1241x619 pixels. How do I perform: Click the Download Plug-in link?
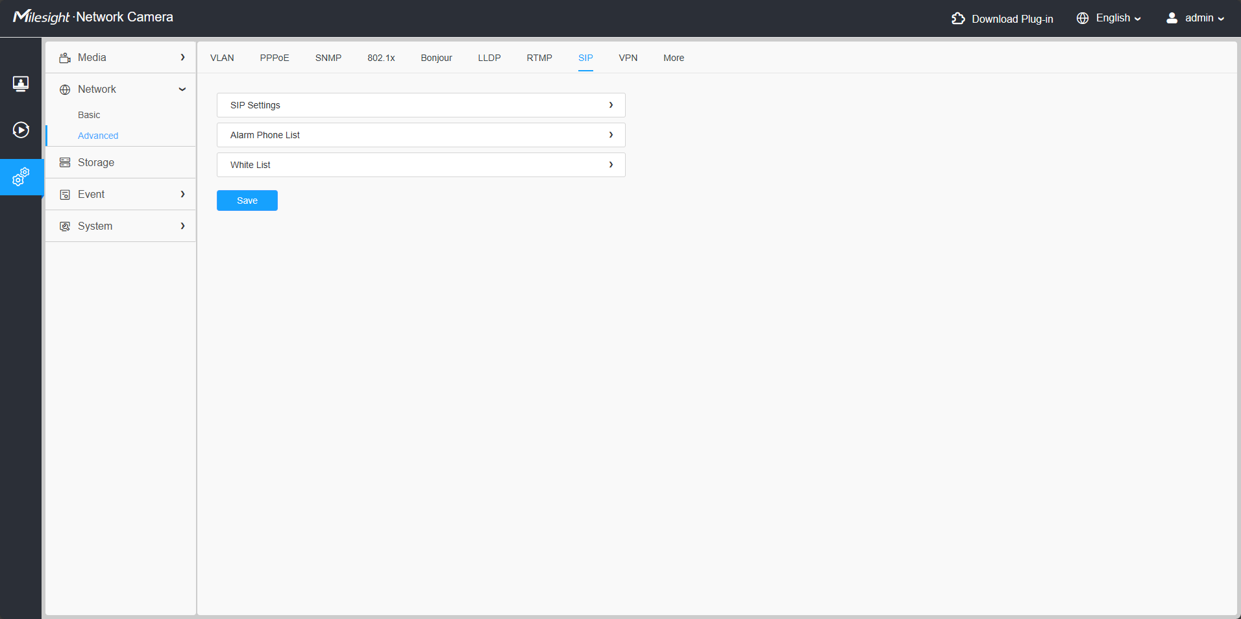tap(1012, 19)
